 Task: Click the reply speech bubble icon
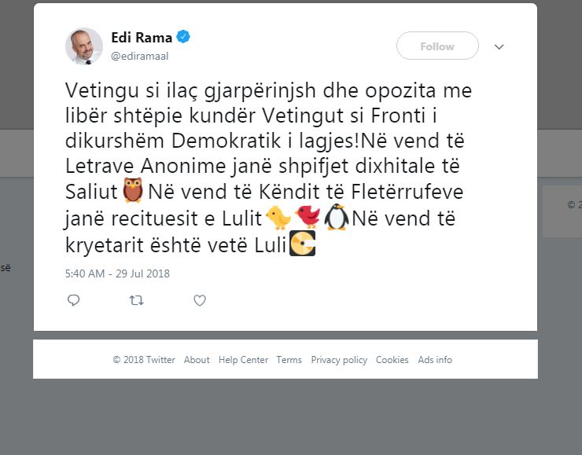click(73, 300)
